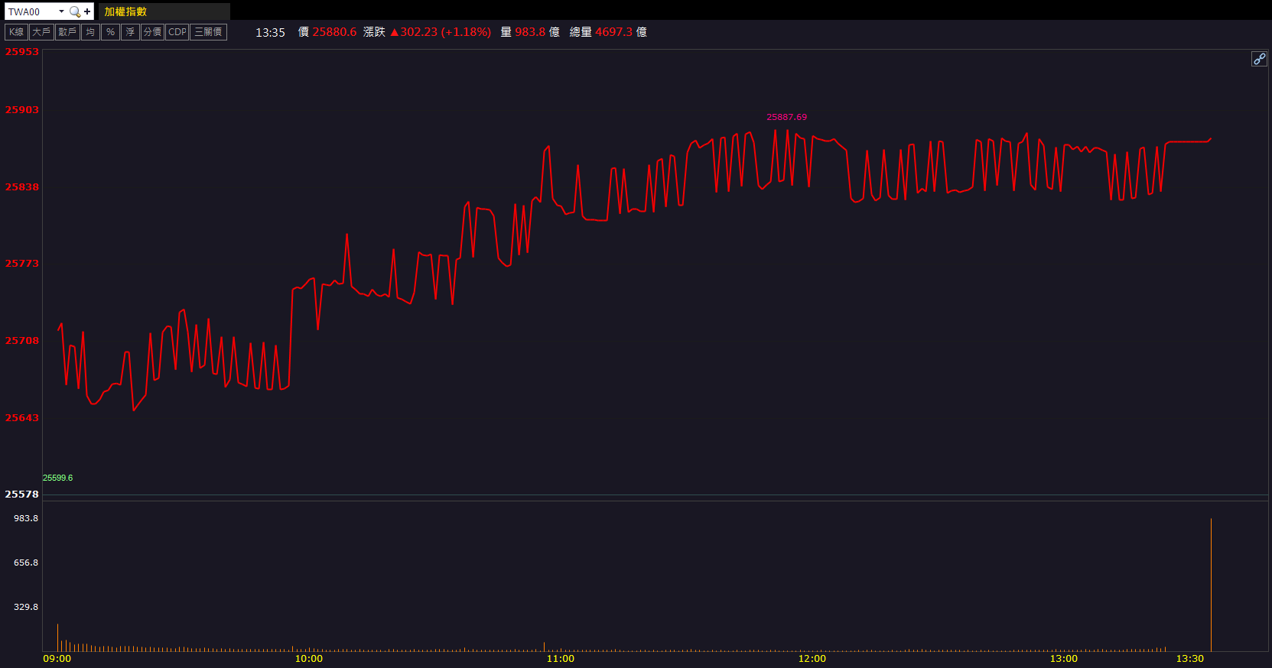Click the magnifier search icon next to TWA00

point(74,11)
